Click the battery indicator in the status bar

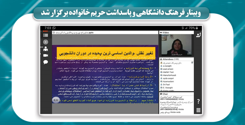[197, 28]
